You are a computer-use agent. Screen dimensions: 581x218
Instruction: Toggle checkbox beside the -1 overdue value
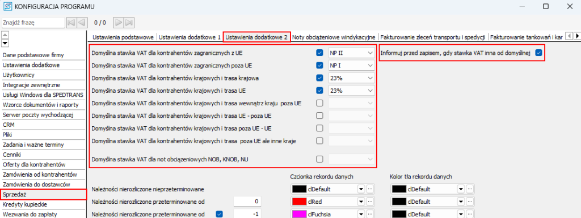(x=219, y=214)
